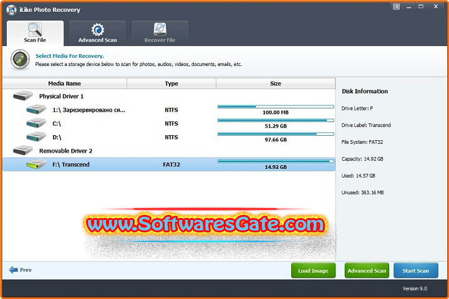Click the magnifier icon on Scan File
This screenshot has width=449, height=299.
[x=35, y=29]
